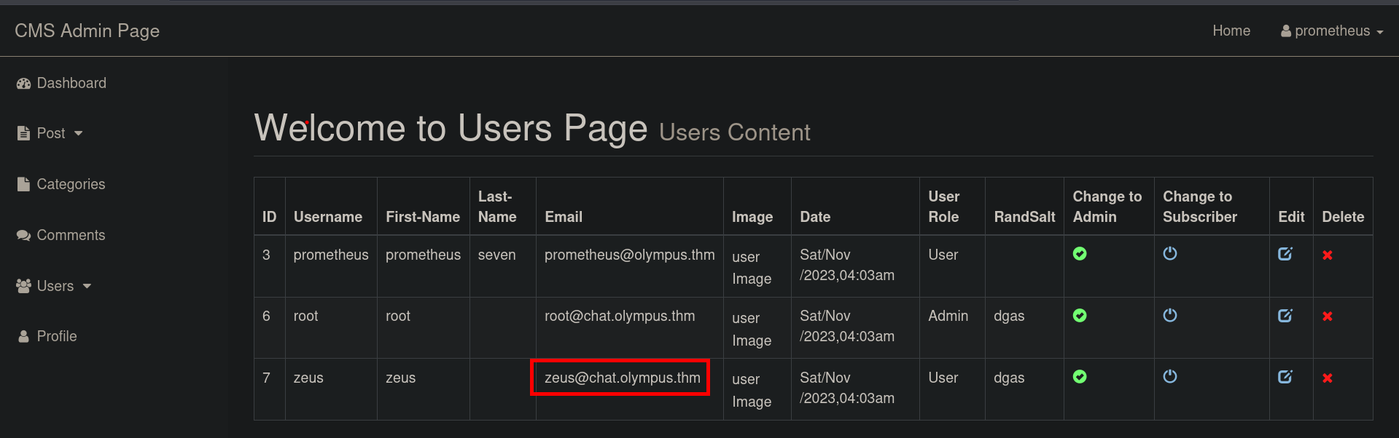Open Categories from the sidebar
Viewport: 1399px width, 438px height.
tap(70, 184)
